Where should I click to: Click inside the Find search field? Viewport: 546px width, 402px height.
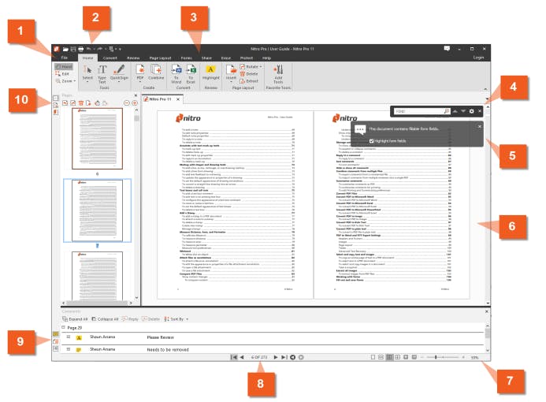(418, 111)
